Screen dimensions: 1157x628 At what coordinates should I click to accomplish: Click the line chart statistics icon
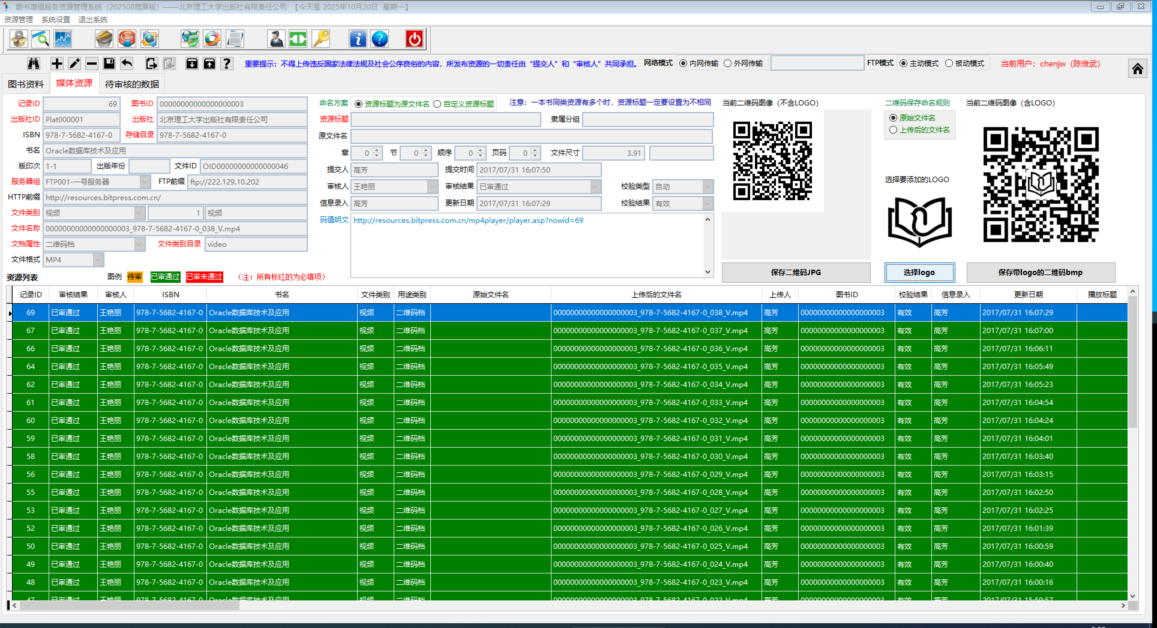pos(63,39)
